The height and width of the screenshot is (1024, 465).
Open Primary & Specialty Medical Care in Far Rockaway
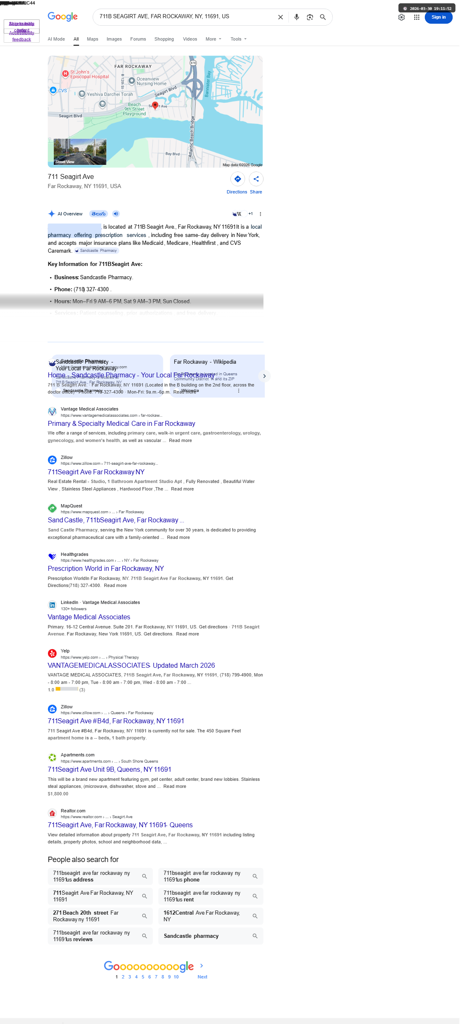click(121, 423)
